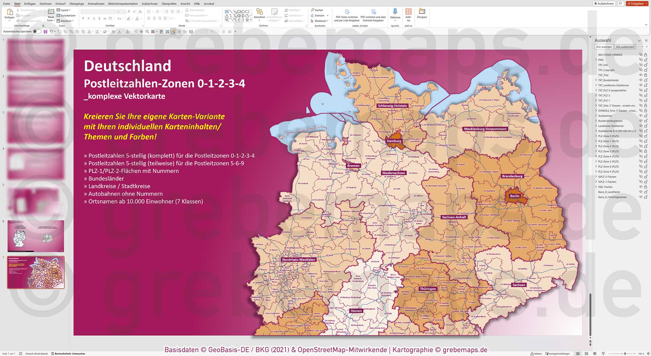Click the Suchen search icon
This screenshot has width=651, height=356.
tap(312, 10)
